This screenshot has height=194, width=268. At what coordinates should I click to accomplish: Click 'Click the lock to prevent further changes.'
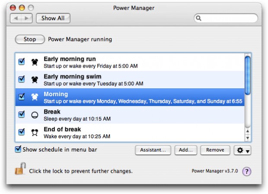click(x=81, y=171)
